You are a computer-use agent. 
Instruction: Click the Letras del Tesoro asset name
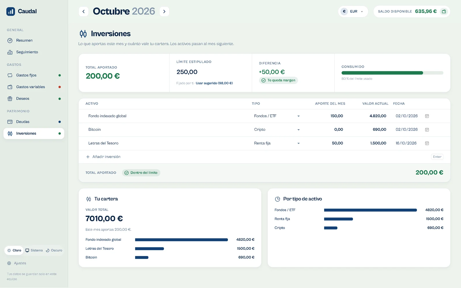point(103,143)
